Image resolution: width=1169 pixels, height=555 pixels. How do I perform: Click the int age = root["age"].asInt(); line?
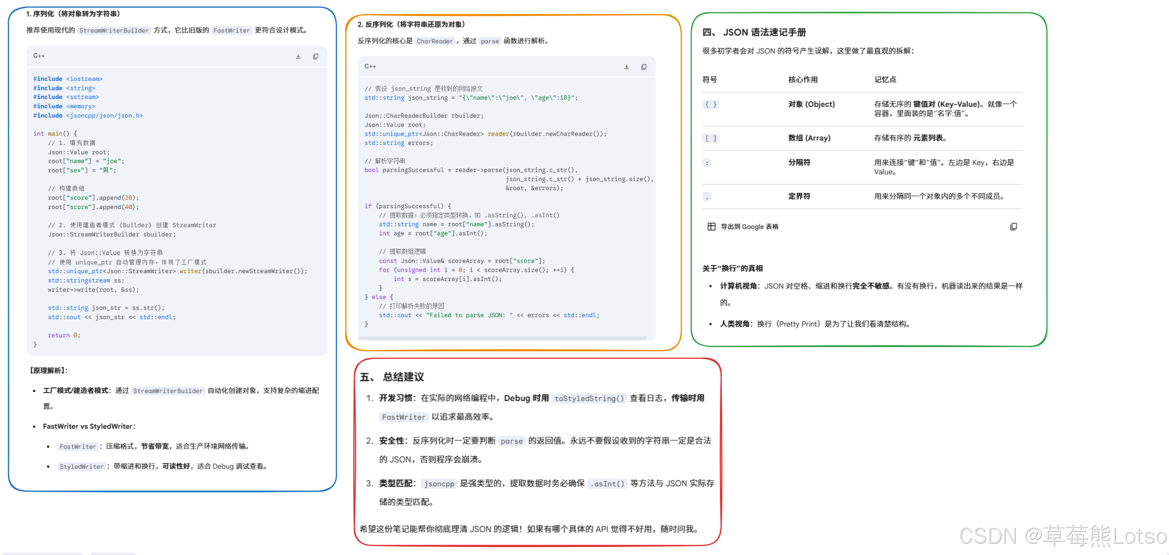coord(433,233)
